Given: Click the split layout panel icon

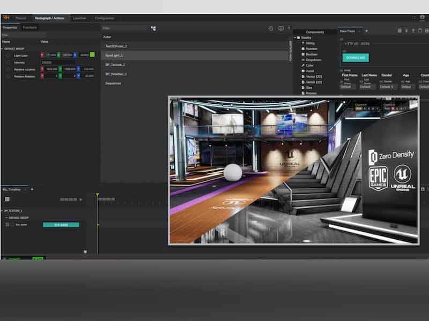Looking at the screenshot, I should [280, 28].
